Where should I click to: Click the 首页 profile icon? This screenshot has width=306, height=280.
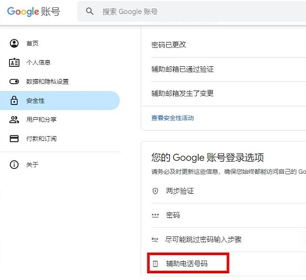pos(14,43)
